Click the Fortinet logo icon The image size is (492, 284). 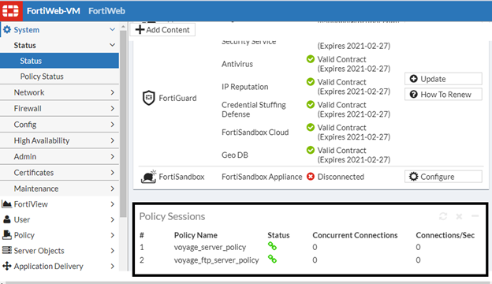[11, 11]
